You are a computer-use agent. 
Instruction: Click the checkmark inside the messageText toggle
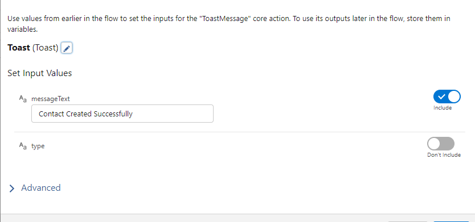(441, 97)
